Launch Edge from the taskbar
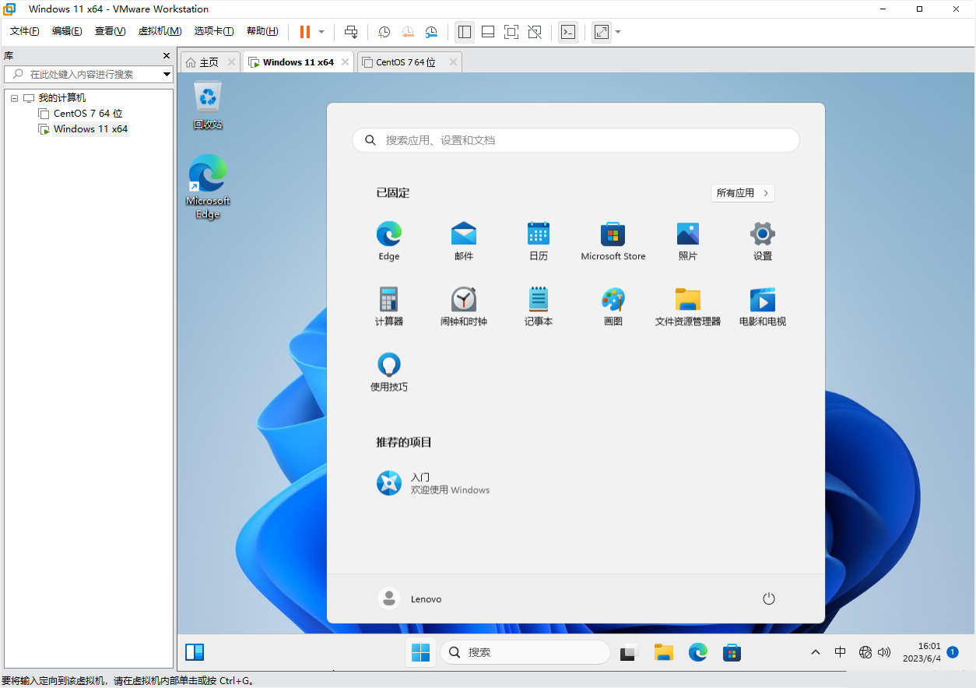 tap(697, 652)
